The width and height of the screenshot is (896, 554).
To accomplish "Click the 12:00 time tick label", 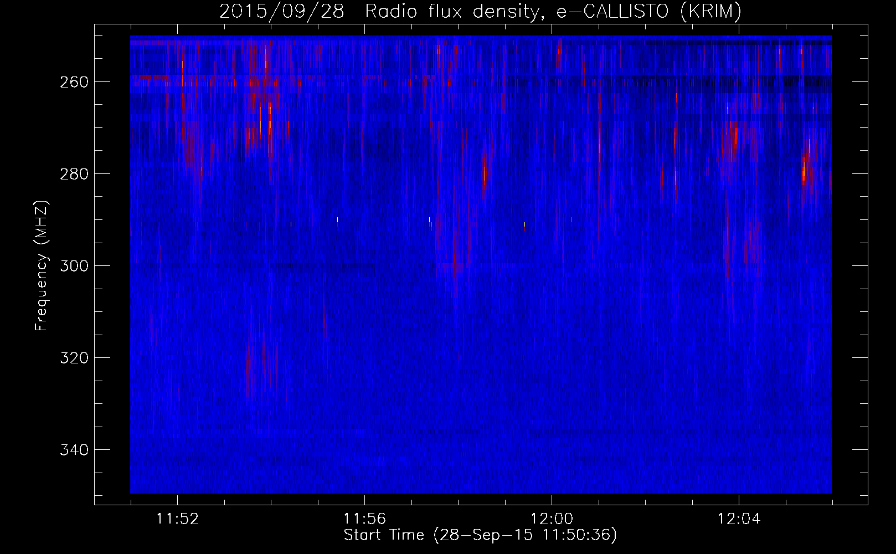I will coord(552,519).
